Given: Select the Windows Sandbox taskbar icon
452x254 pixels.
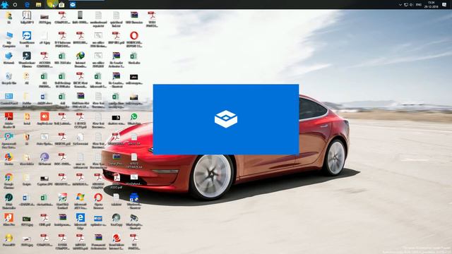Looking at the screenshot, I should [73, 5].
